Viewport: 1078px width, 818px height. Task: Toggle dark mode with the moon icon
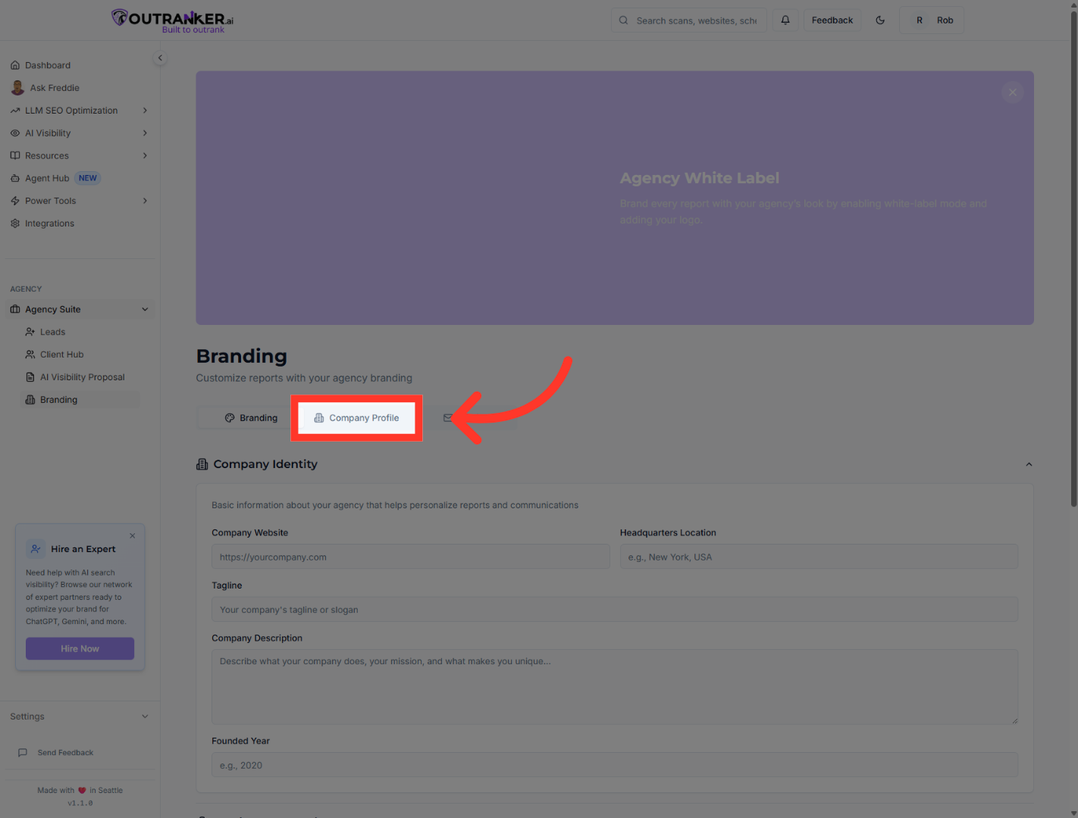pos(880,20)
